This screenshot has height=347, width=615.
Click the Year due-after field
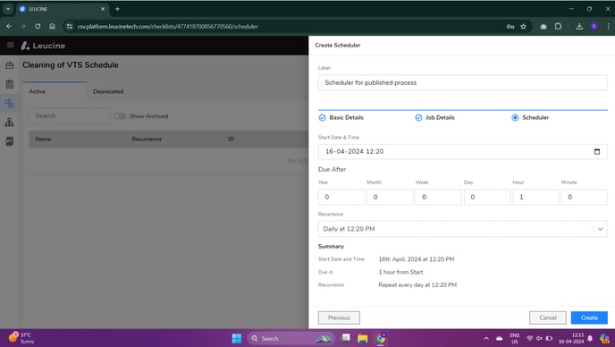pyautogui.click(x=341, y=197)
